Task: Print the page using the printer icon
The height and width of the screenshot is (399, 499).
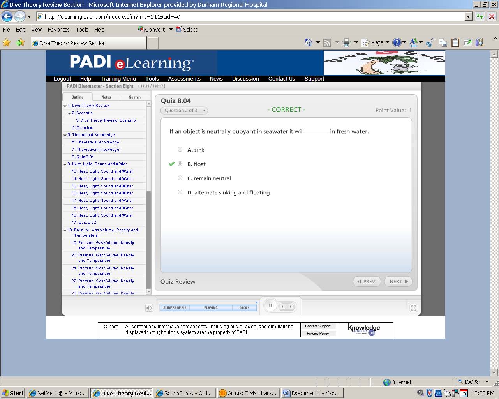Action: (346, 43)
